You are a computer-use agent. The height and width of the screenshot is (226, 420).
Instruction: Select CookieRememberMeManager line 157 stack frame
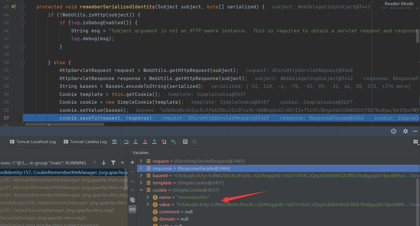(64, 172)
